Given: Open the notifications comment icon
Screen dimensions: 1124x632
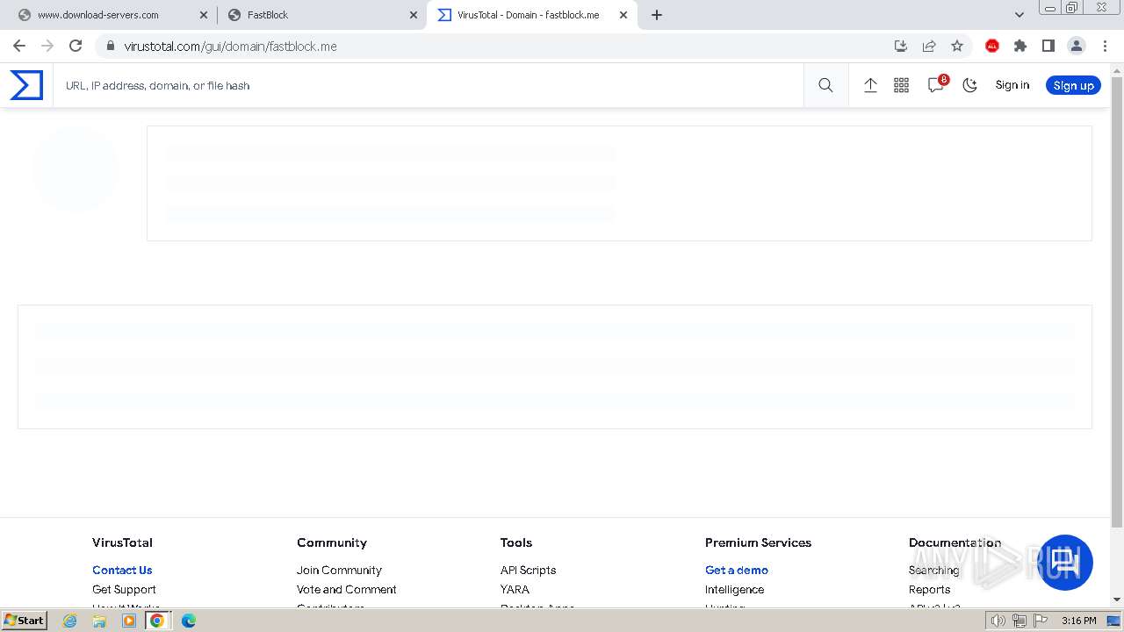Looking at the screenshot, I should coord(936,84).
